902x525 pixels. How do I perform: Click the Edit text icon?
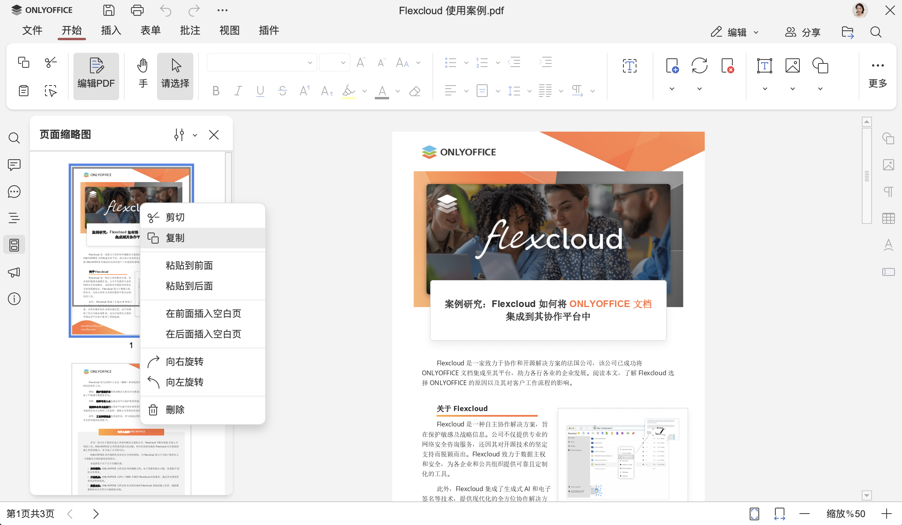(x=630, y=66)
